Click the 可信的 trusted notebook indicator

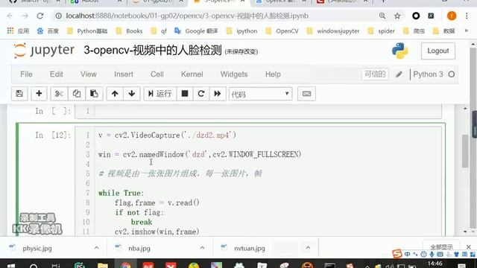(x=375, y=74)
